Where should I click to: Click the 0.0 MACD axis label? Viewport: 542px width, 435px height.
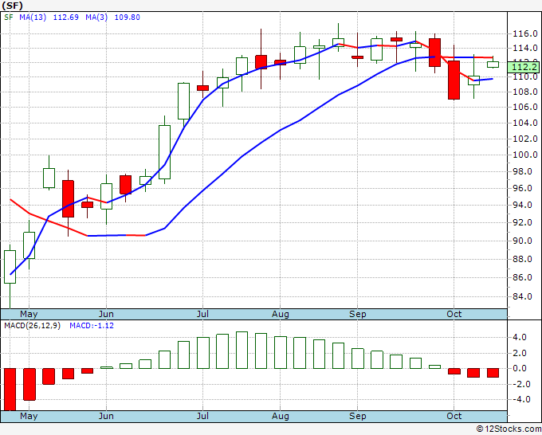coord(520,368)
